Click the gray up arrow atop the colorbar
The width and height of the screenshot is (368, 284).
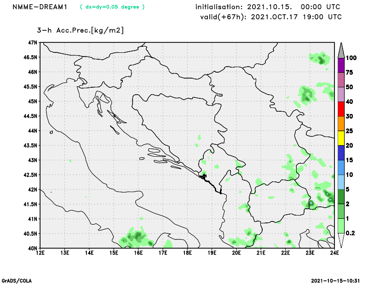[341, 49]
